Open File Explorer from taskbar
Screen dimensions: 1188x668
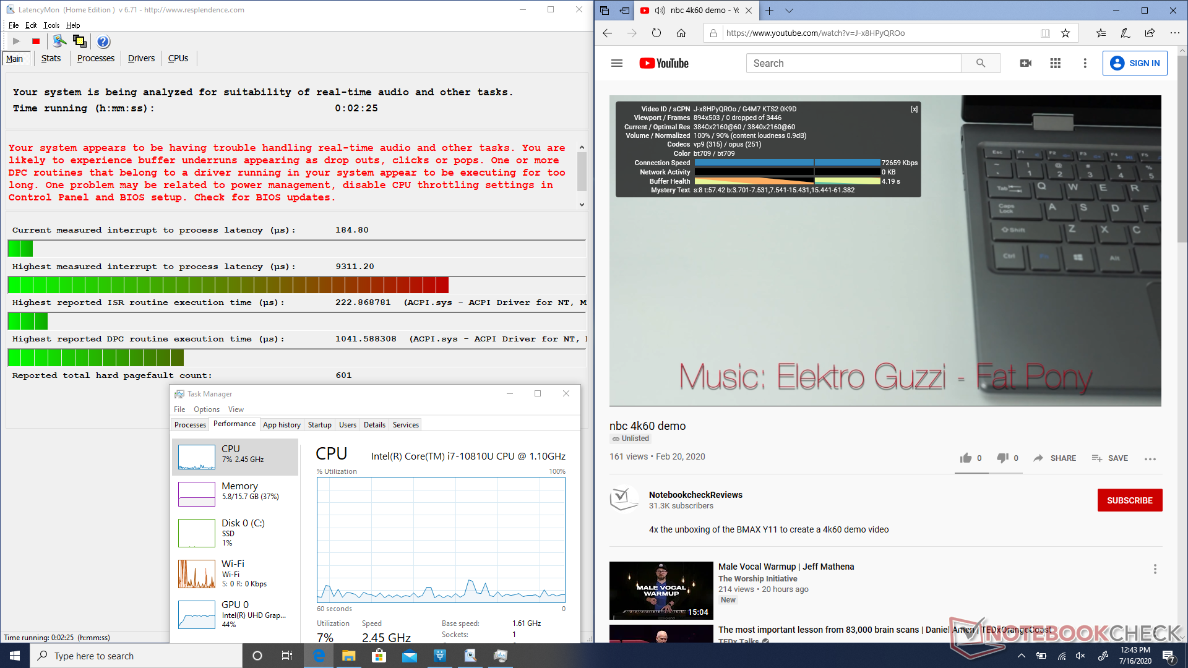(x=348, y=656)
